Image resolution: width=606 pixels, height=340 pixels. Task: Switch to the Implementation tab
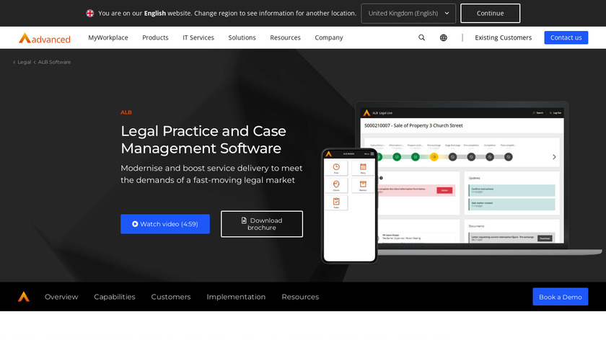(x=236, y=297)
